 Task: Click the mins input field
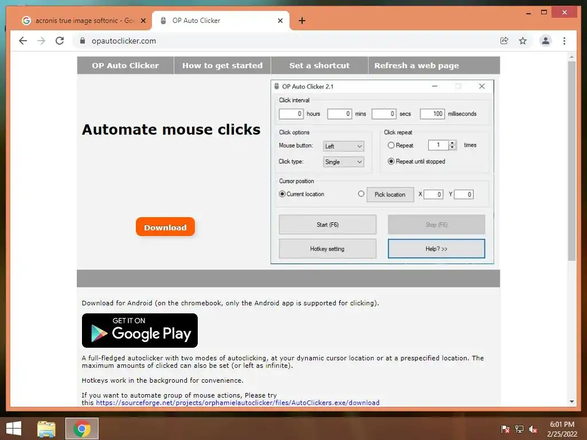(339, 114)
